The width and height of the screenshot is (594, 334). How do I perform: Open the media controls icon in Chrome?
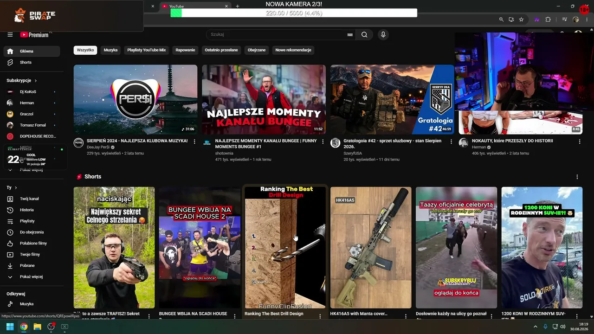[x=565, y=19]
